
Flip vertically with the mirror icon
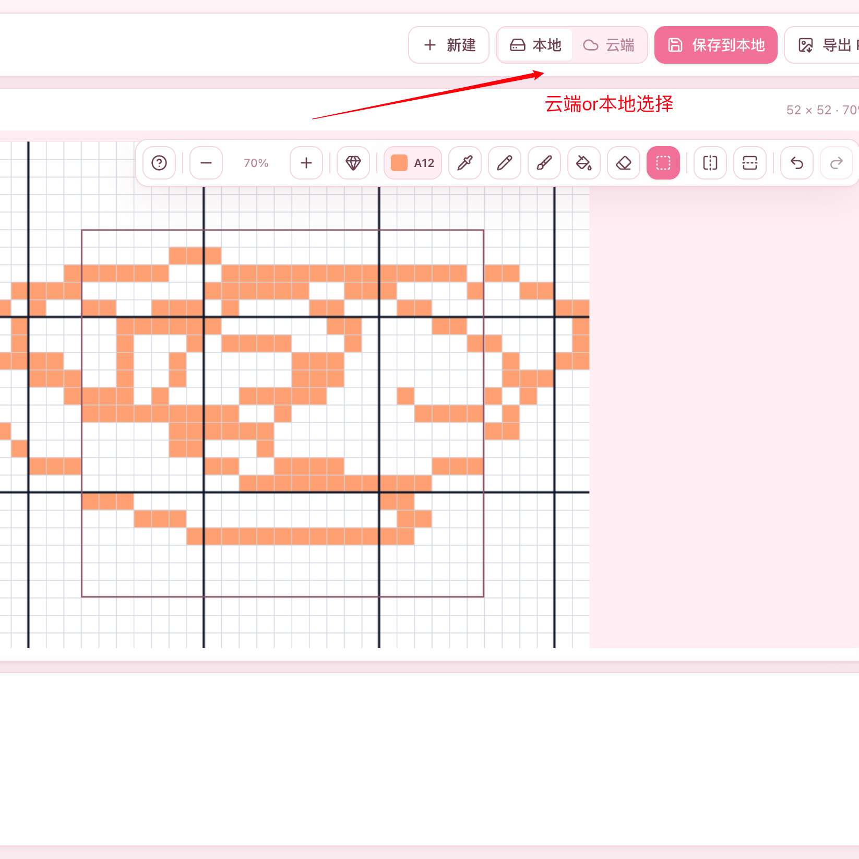(750, 163)
